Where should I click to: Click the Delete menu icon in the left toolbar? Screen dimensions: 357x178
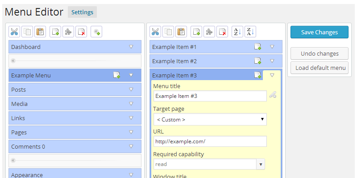(x=81, y=32)
